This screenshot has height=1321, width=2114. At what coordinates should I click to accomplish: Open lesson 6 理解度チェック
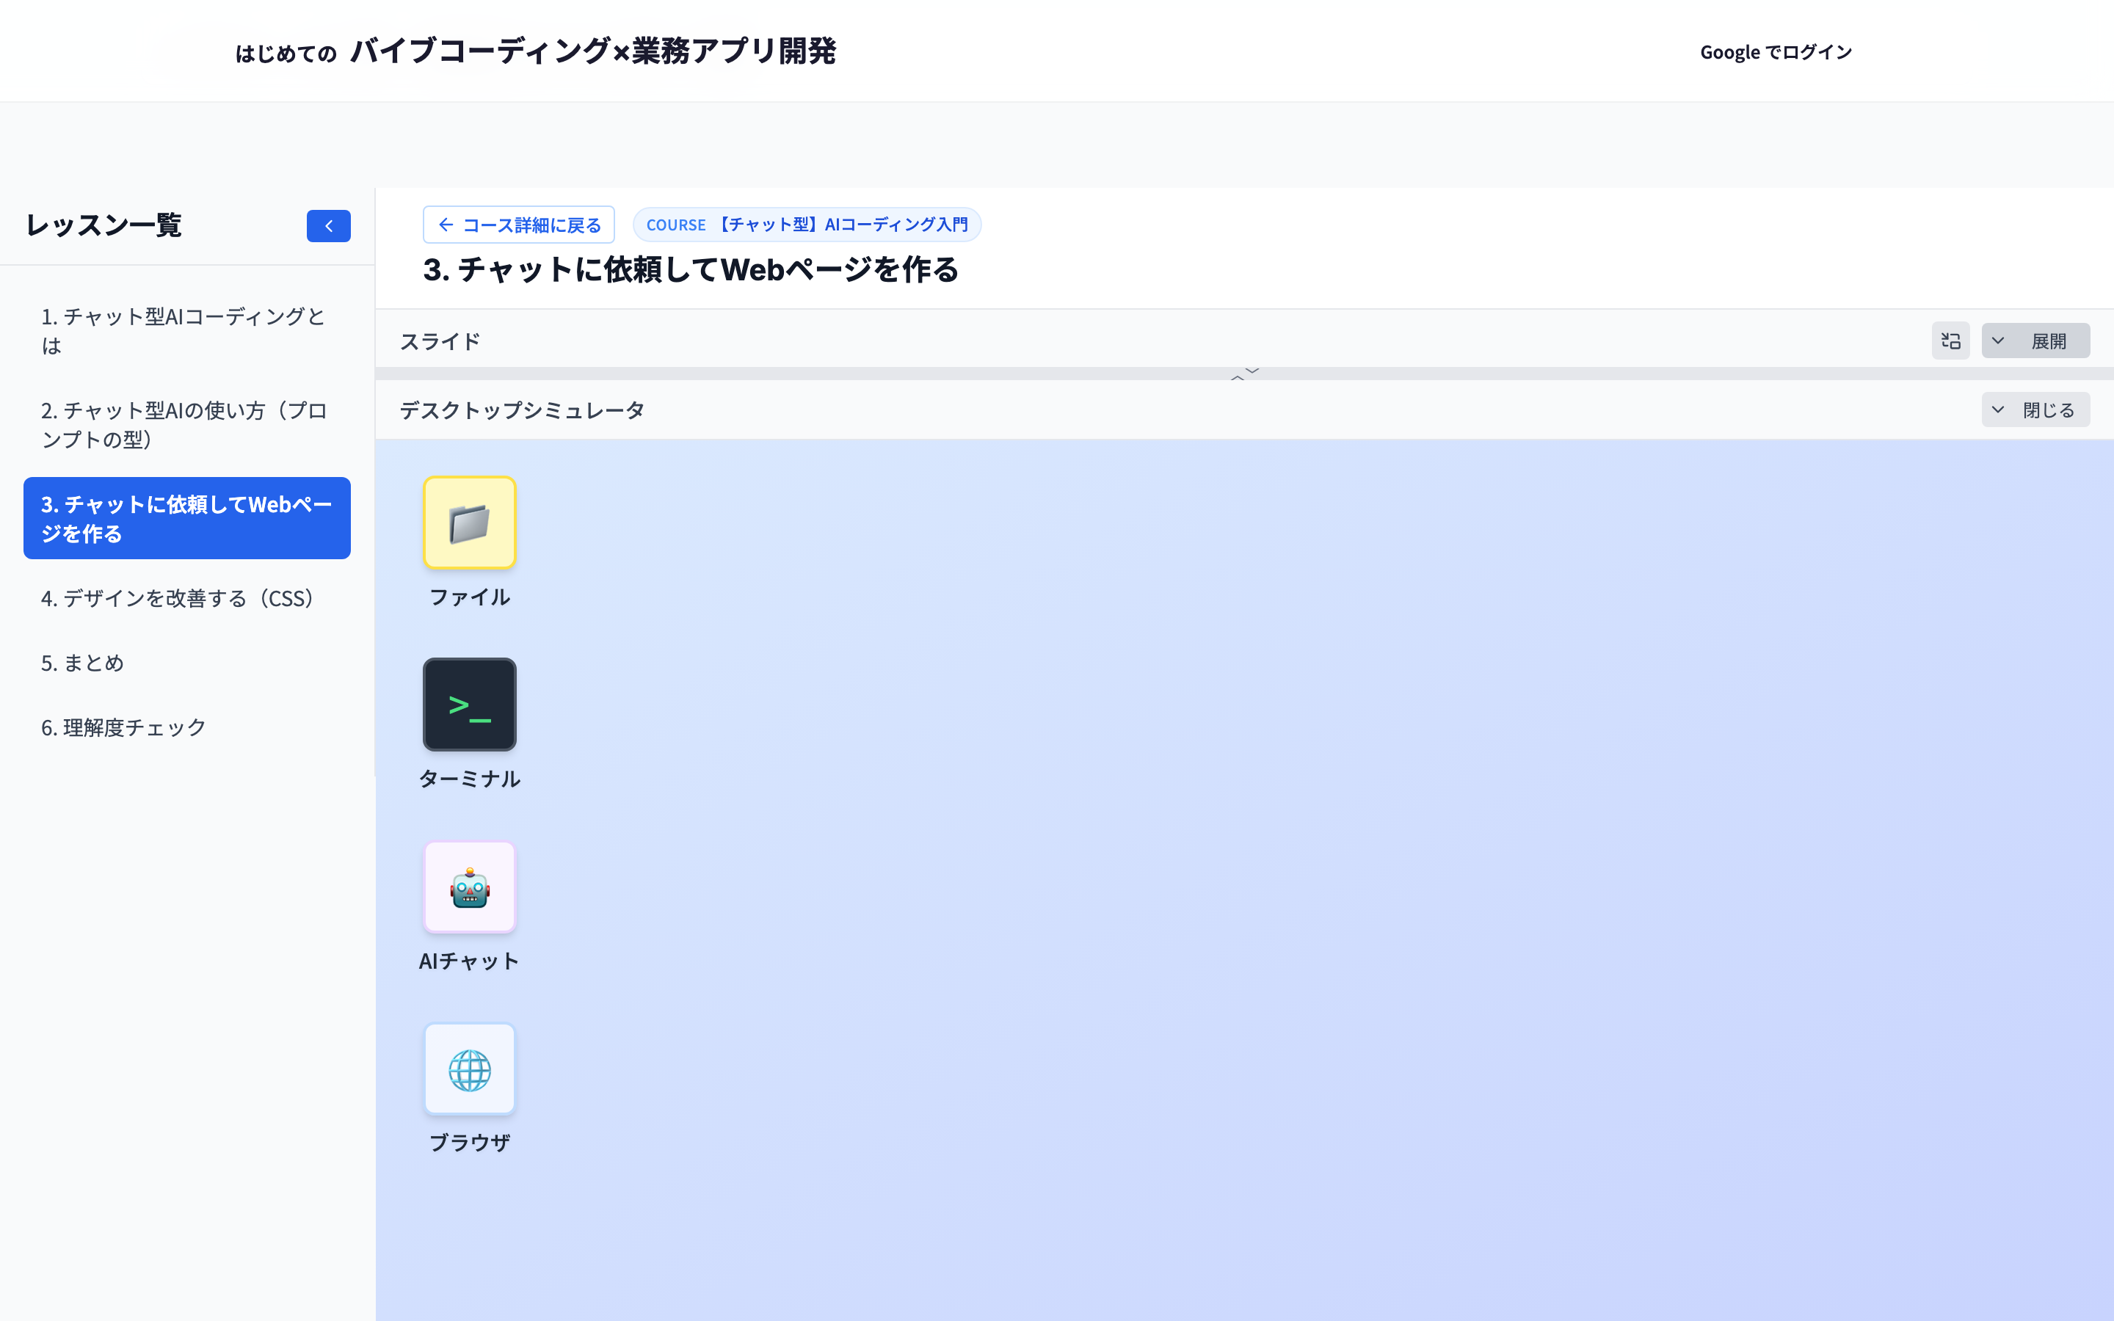(187, 728)
